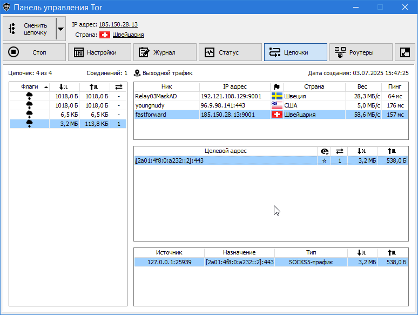Select the source 127.0.0.1:25939 cell

[169, 262]
